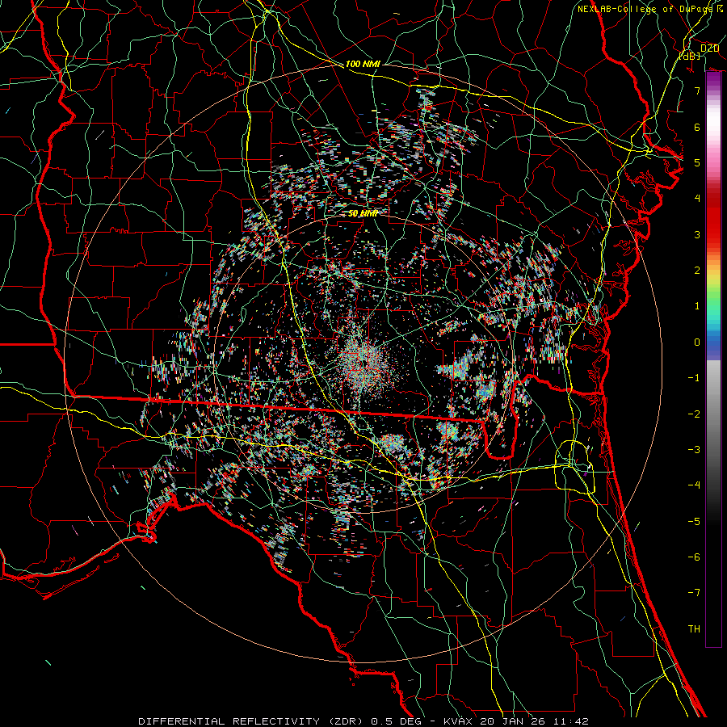Click the "100 NMI" range ring label
The image size is (727, 727).
(x=363, y=64)
